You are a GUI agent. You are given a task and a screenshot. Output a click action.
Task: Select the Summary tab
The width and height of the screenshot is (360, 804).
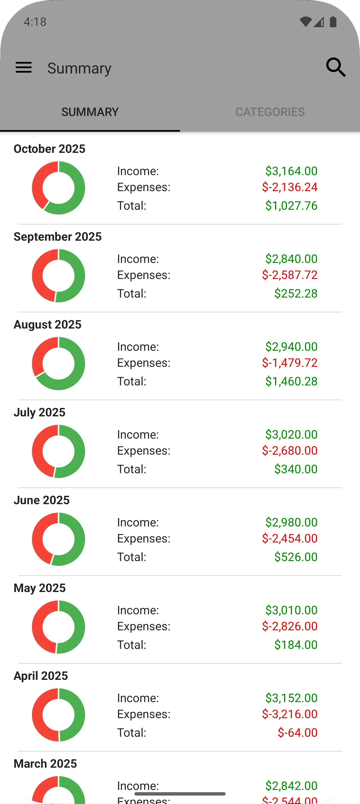coord(90,112)
